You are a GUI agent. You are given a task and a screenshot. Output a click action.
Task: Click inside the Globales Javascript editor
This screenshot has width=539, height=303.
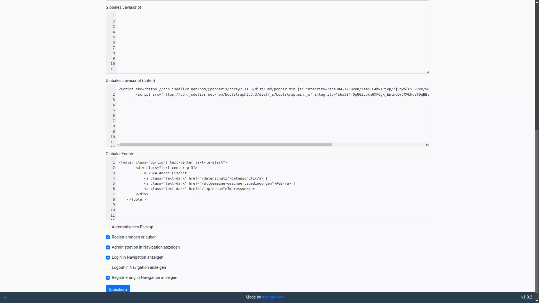[x=267, y=42]
